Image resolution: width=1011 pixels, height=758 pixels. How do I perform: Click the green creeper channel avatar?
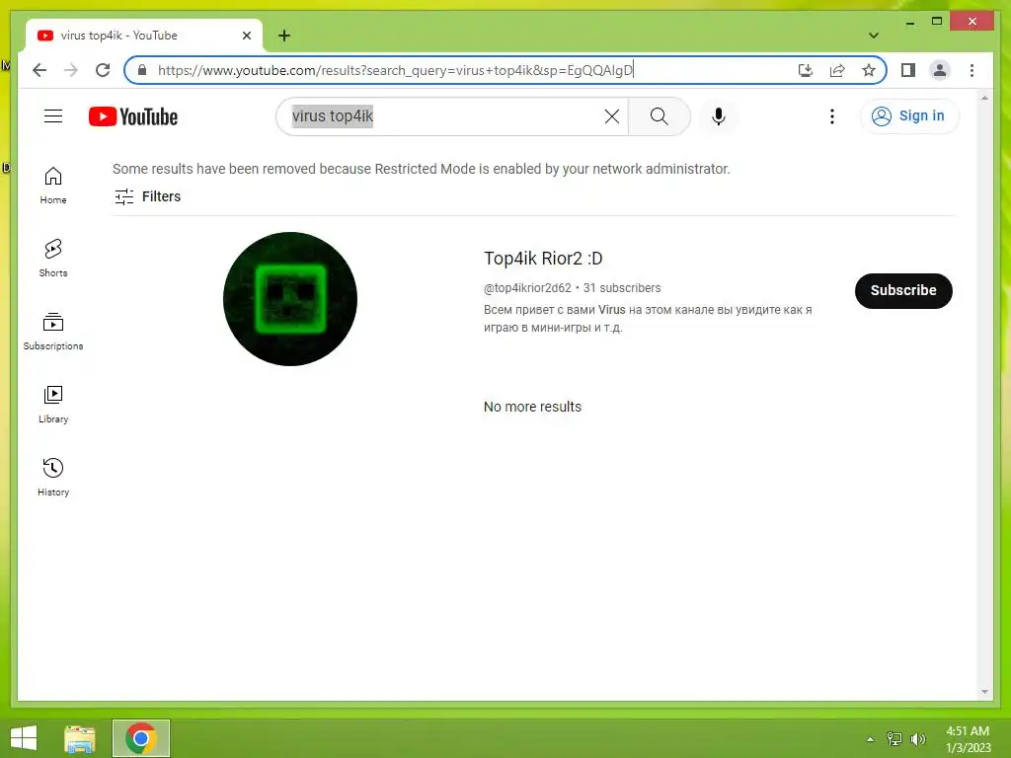coord(290,299)
